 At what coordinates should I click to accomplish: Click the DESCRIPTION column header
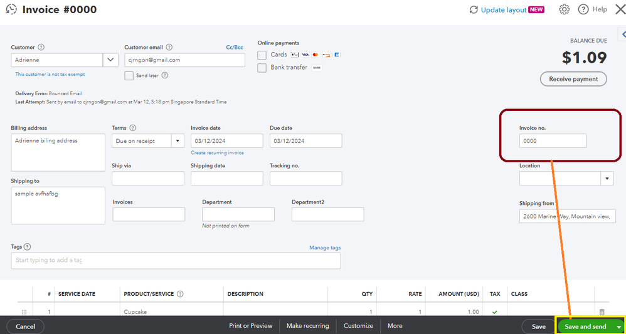click(x=245, y=294)
